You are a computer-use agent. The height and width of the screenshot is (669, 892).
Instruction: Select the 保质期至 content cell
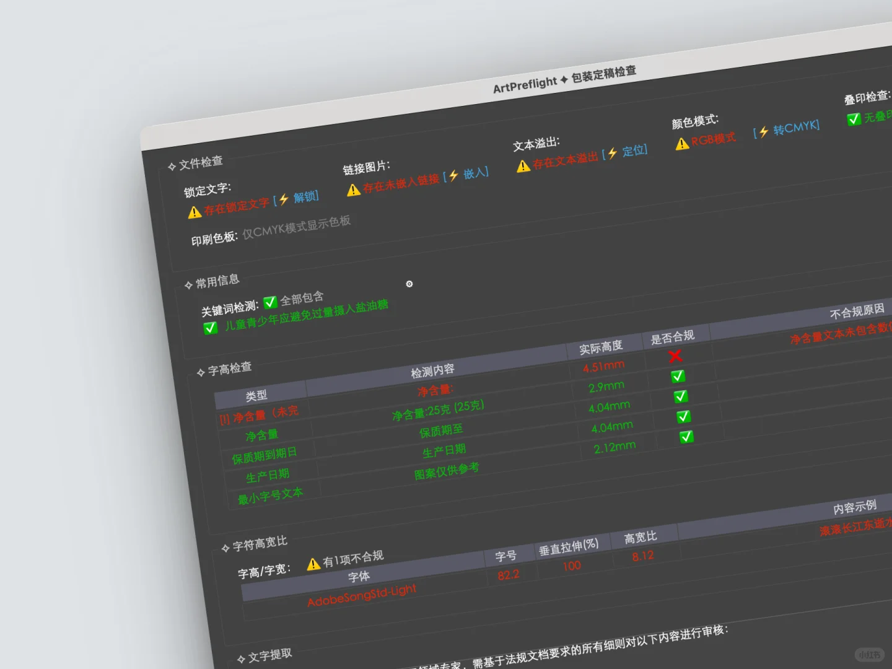[x=441, y=431]
